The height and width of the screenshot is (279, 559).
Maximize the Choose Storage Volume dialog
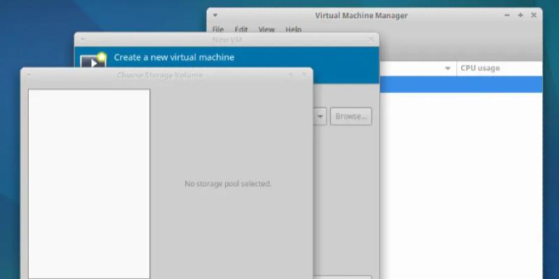[291, 75]
